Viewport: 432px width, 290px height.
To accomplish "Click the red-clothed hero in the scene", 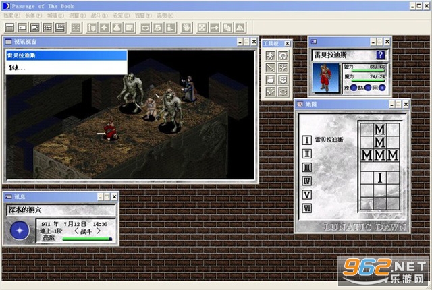I will pyautogui.click(x=110, y=131).
